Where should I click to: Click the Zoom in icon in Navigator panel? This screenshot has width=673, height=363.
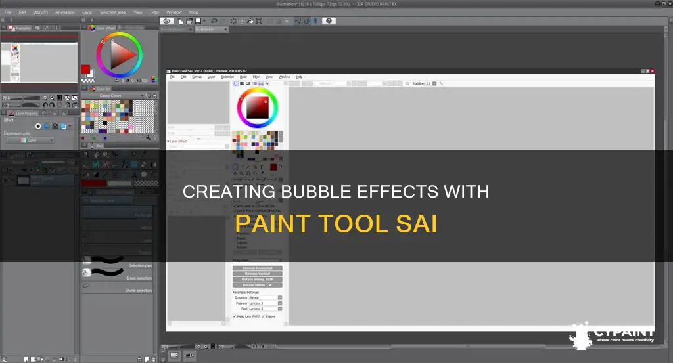pyautogui.click(x=52, y=98)
